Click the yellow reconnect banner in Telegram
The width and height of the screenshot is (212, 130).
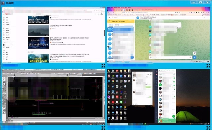121,21
